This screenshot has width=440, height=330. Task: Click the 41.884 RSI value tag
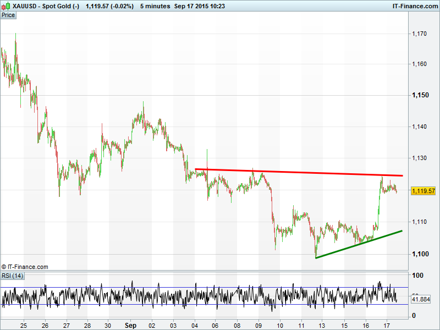tap(421, 300)
